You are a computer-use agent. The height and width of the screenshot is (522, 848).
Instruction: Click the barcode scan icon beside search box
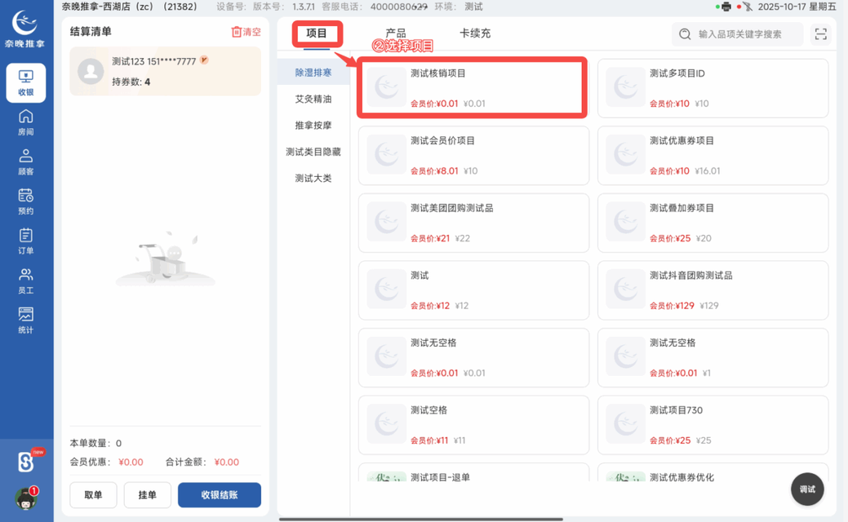(x=821, y=34)
